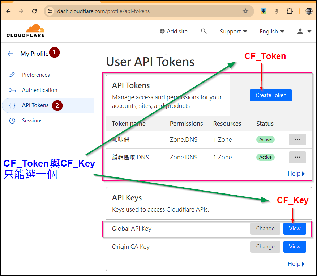Click Active status of 編輯區域 DNS
Image resolution: width=317 pixels, height=276 pixels.
pos(265,157)
